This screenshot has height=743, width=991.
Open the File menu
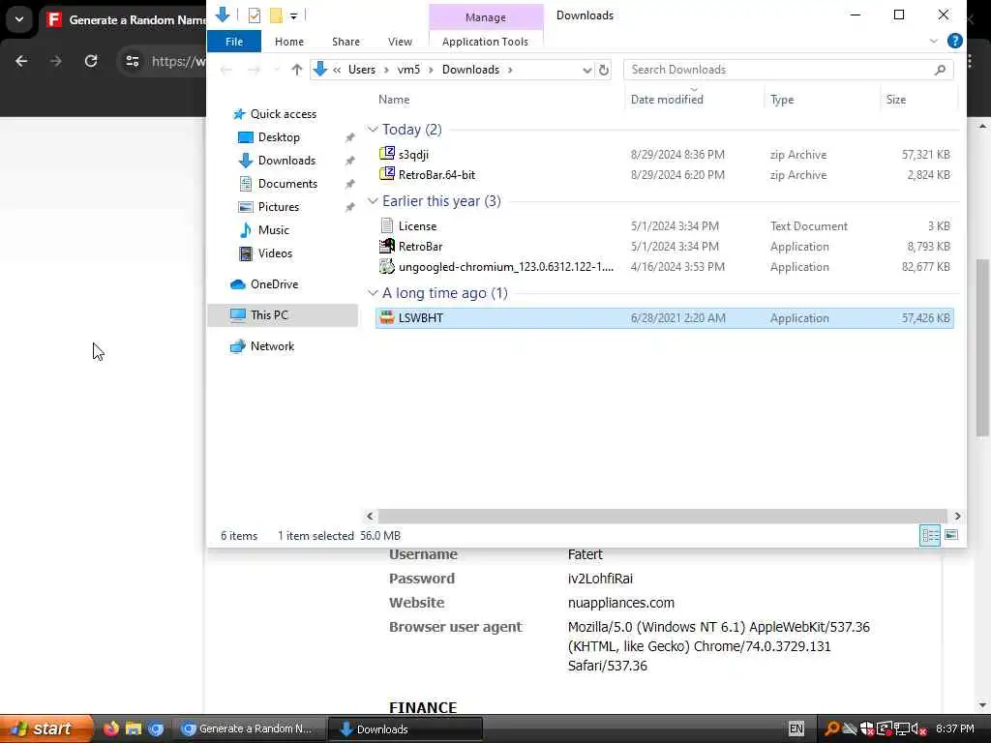coord(234,42)
